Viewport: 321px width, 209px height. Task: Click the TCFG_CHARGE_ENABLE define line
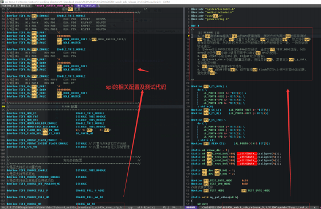(56, 171)
